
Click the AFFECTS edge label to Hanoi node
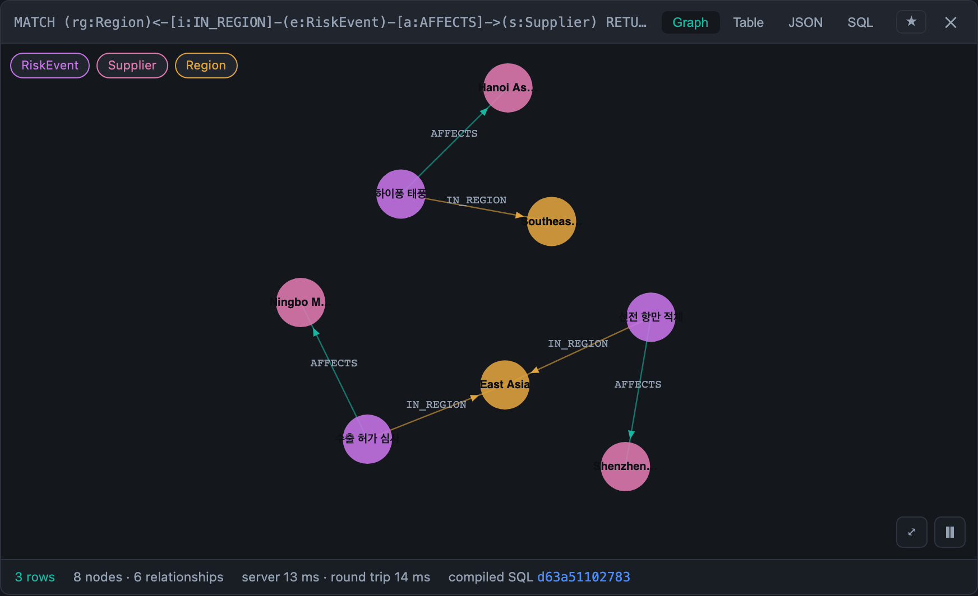coord(454,133)
